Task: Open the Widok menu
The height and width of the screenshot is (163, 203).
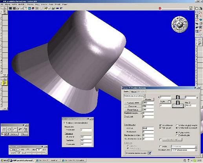Action: point(14,4)
